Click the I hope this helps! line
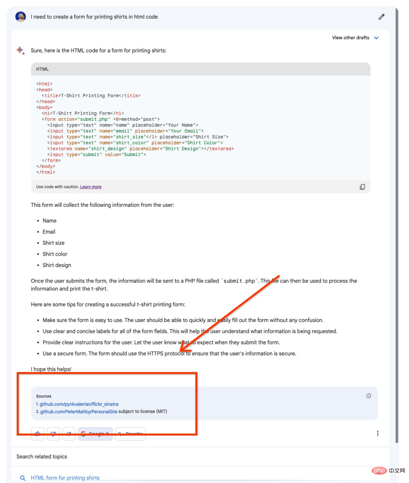 [51, 369]
